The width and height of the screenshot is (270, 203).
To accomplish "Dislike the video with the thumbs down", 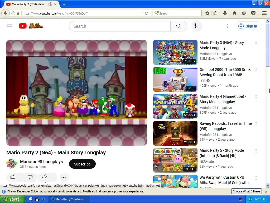I will tap(30, 177).
